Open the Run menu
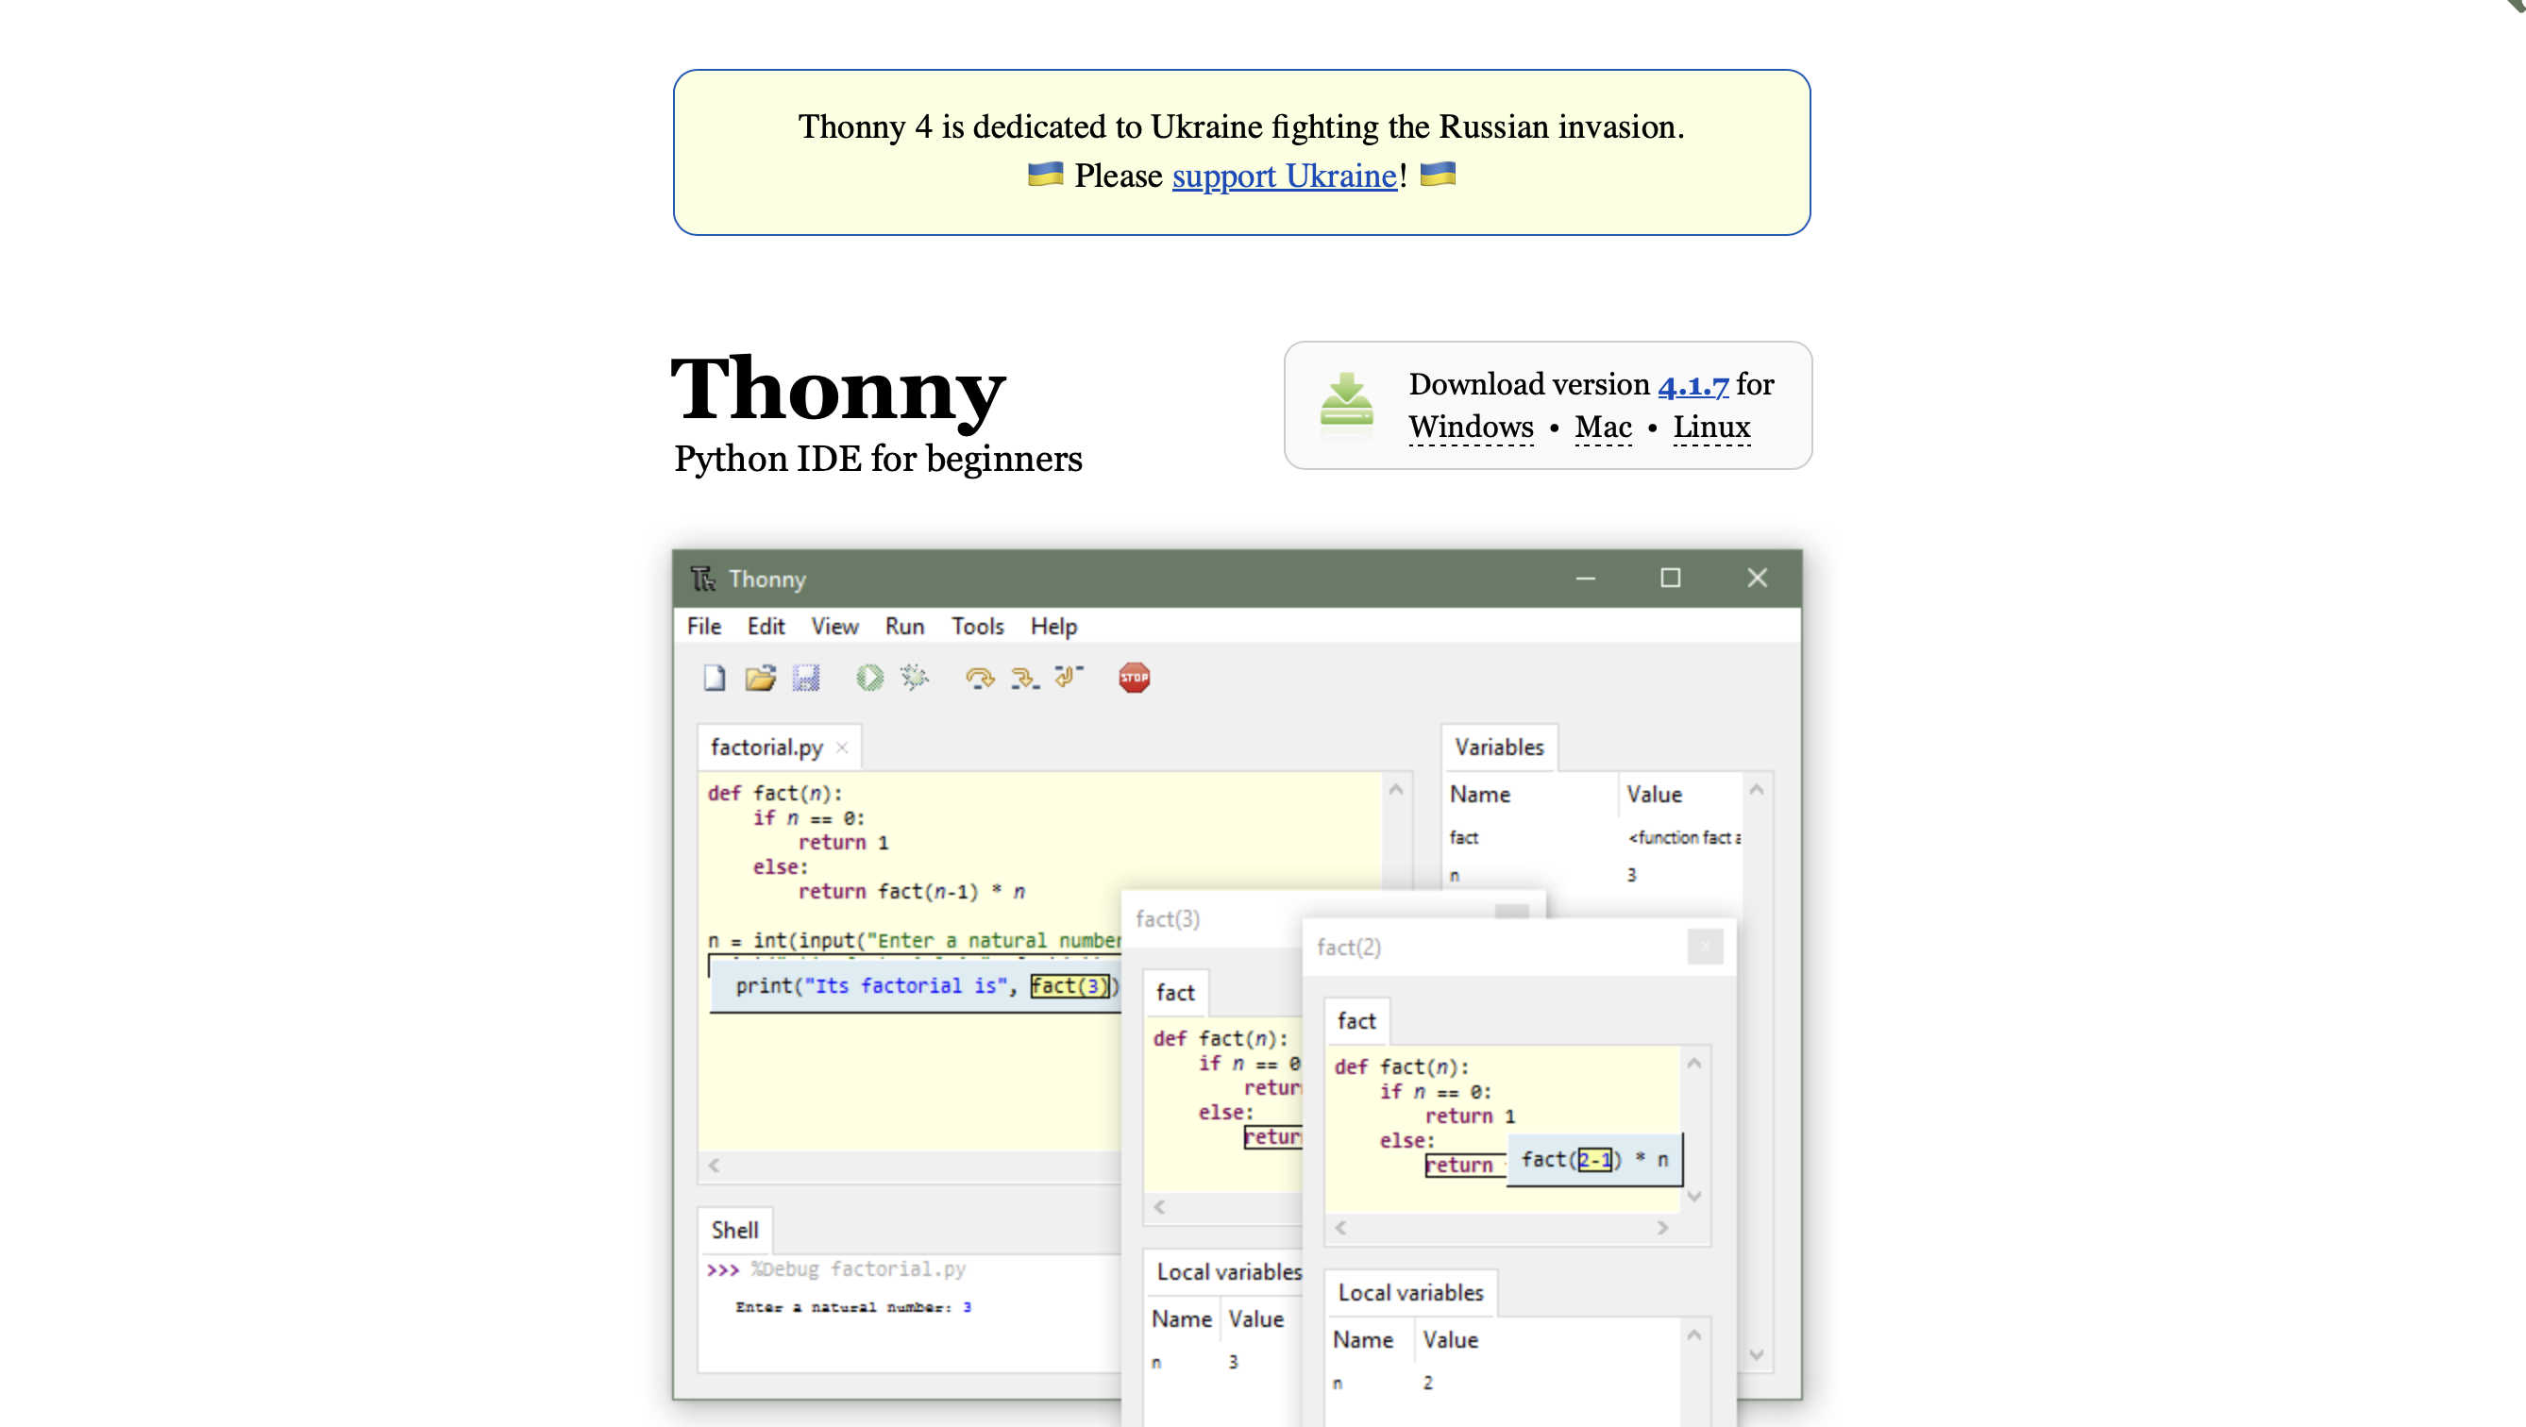Viewport: 2526px width, 1427px height. (x=904, y=627)
